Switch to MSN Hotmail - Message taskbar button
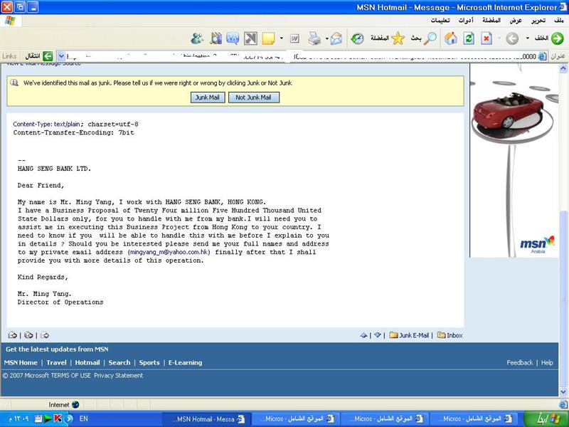The height and width of the screenshot is (427, 569). coord(205,419)
